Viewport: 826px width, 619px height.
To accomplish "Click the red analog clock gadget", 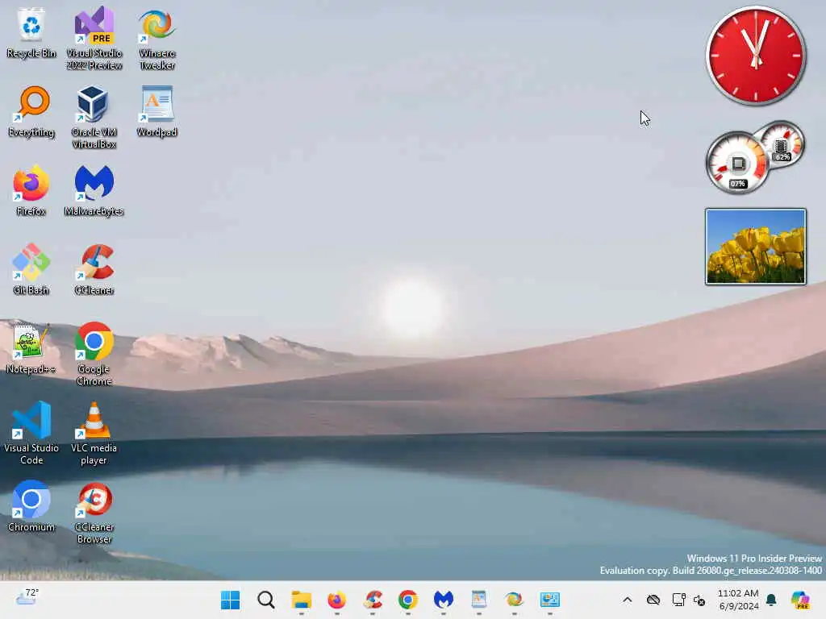I will tap(755, 56).
